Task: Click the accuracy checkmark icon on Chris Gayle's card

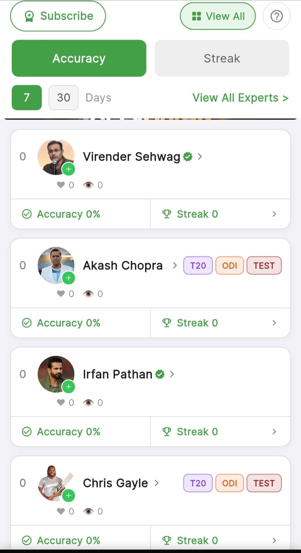Action: (27, 540)
